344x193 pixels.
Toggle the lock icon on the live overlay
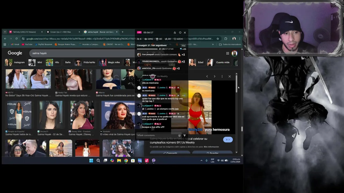(175, 32)
